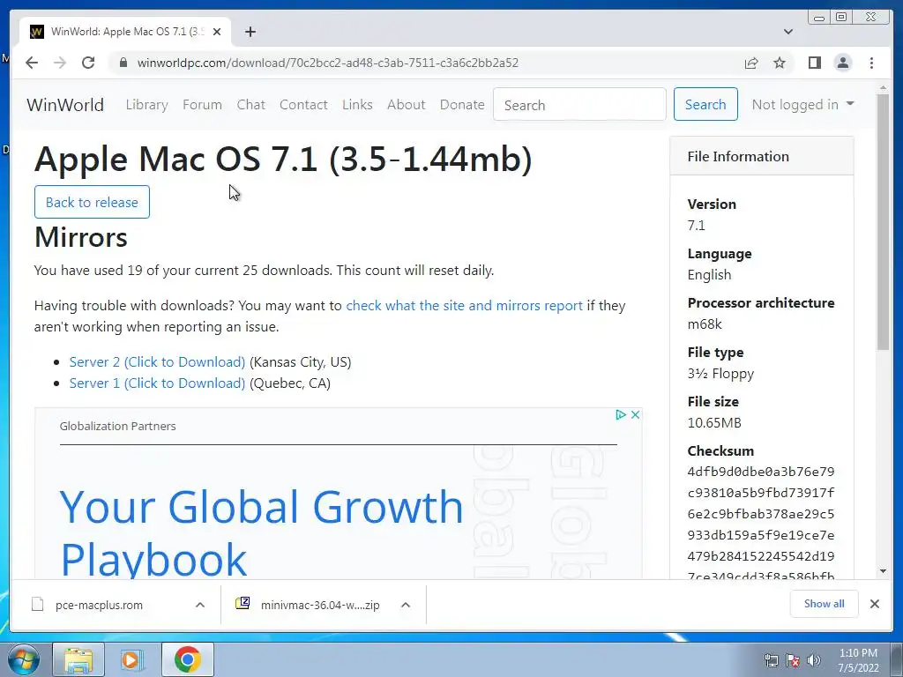Reload the WinWorld page
This screenshot has height=677, width=903.
pos(88,63)
